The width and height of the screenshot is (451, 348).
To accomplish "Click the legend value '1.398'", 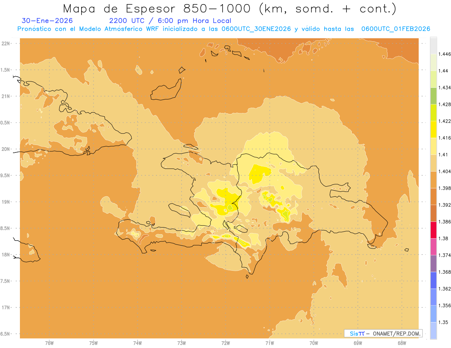I will (445, 188).
